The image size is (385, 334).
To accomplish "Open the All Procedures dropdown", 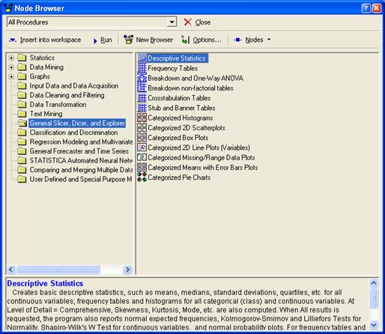I will pos(172,22).
